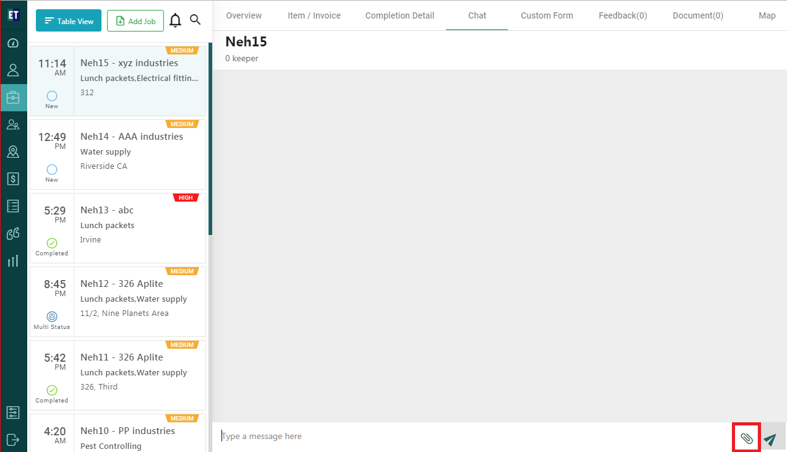Click the HIGH priority badge on Neh13
This screenshot has width=787, height=452.
coord(186,198)
